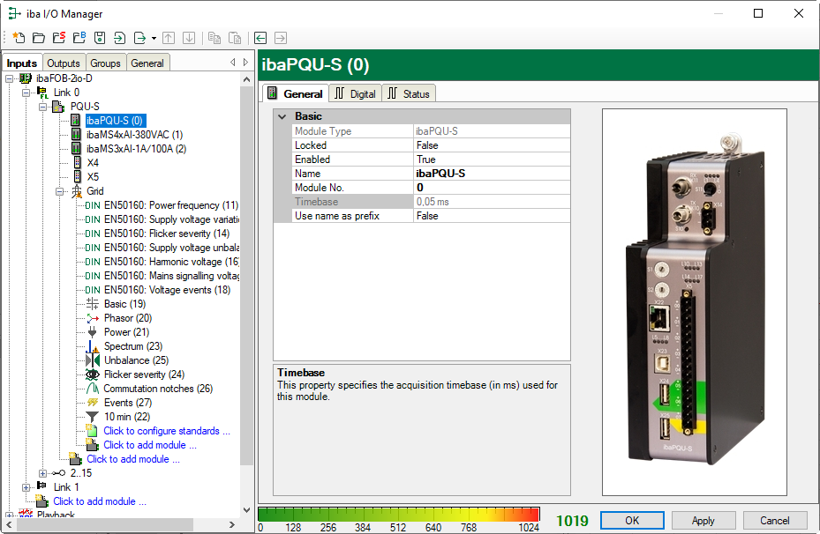Image resolution: width=820 pixels, height=534 pixels.
Task: Open the Digital tab
Action: tap(356, 94)
